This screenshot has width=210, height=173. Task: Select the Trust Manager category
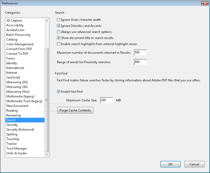25,149
